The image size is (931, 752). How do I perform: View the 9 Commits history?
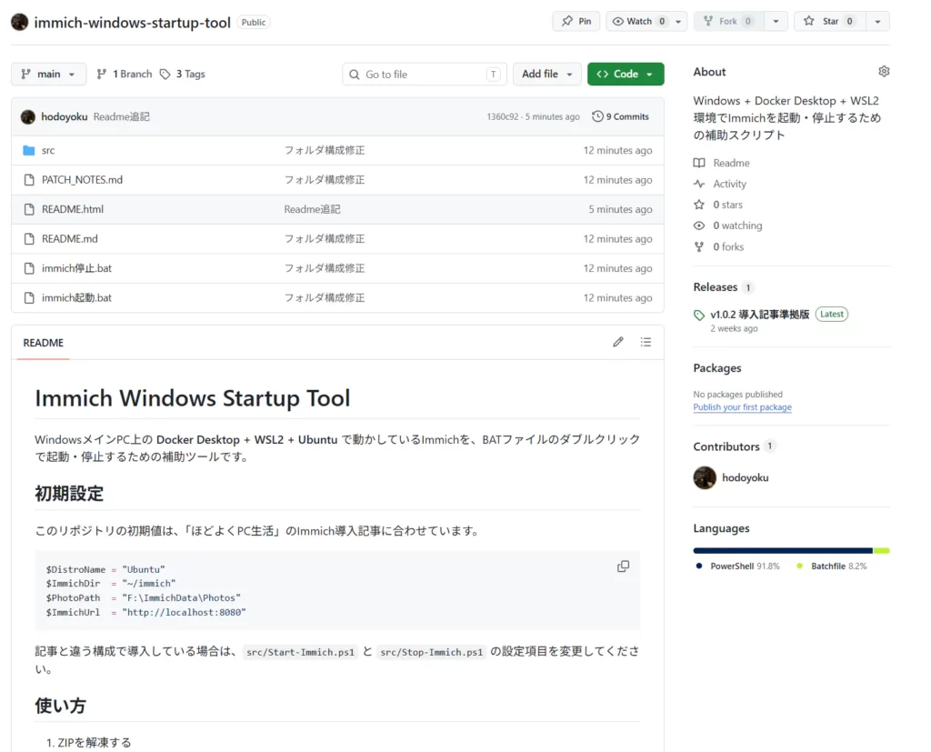click(620, 117)
